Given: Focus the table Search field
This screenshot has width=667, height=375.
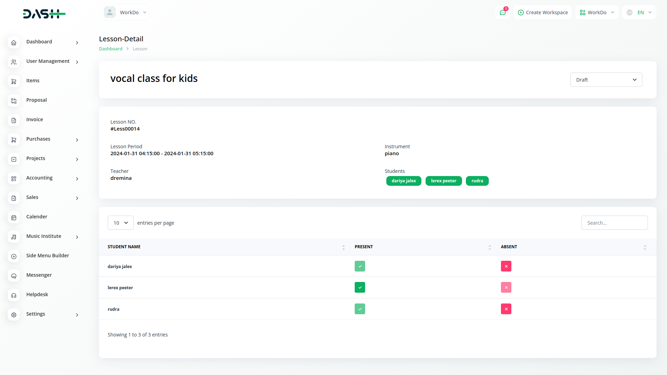Looking at the screenshot, I should [614, 223].
